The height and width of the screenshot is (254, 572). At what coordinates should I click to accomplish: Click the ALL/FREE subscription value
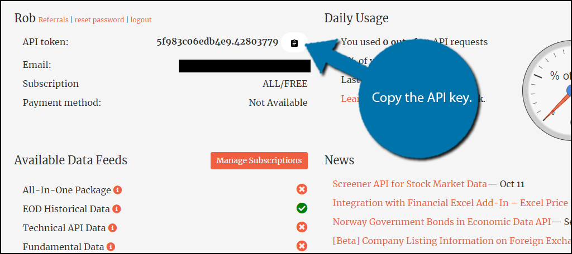coord(285,84)
